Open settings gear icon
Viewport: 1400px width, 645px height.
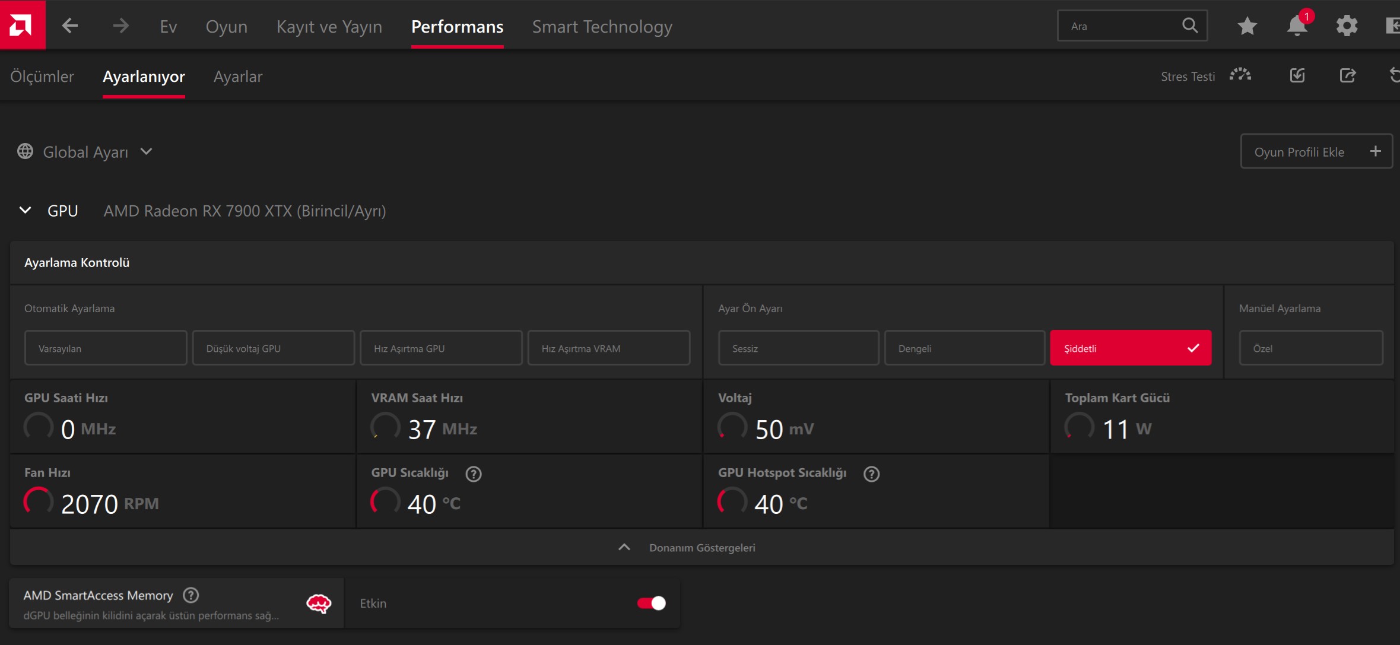[x=1347, y=26]
